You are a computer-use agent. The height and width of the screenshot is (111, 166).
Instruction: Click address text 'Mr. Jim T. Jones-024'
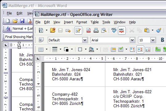[71, 70]
